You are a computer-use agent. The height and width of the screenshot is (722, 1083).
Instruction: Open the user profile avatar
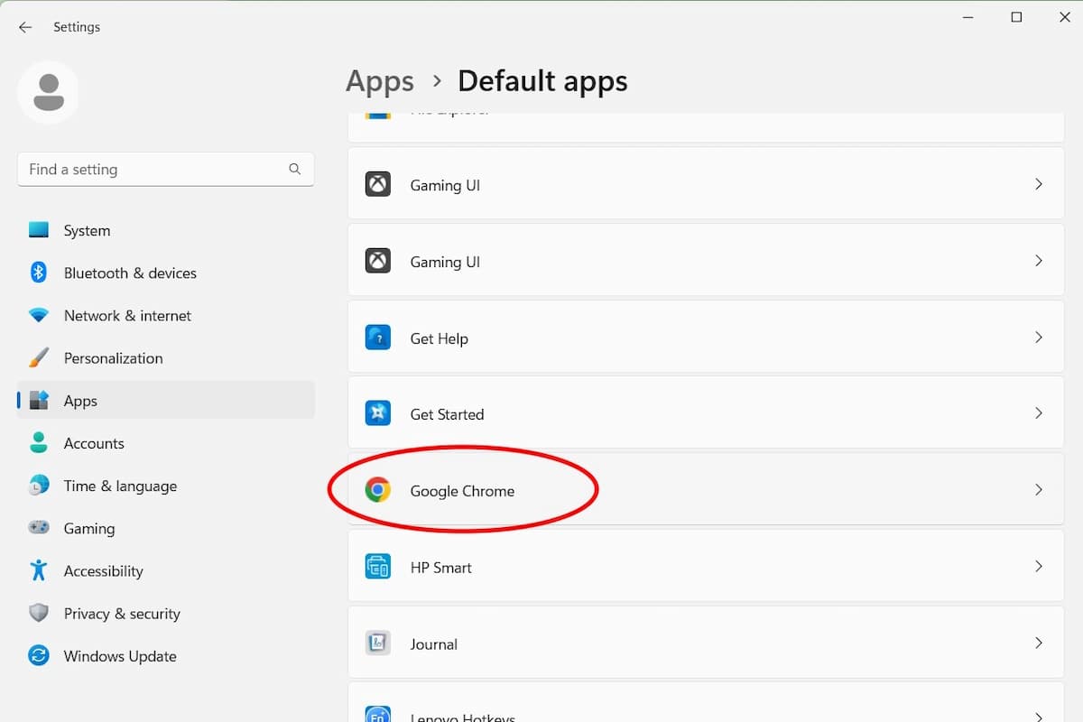pos(48,92)
